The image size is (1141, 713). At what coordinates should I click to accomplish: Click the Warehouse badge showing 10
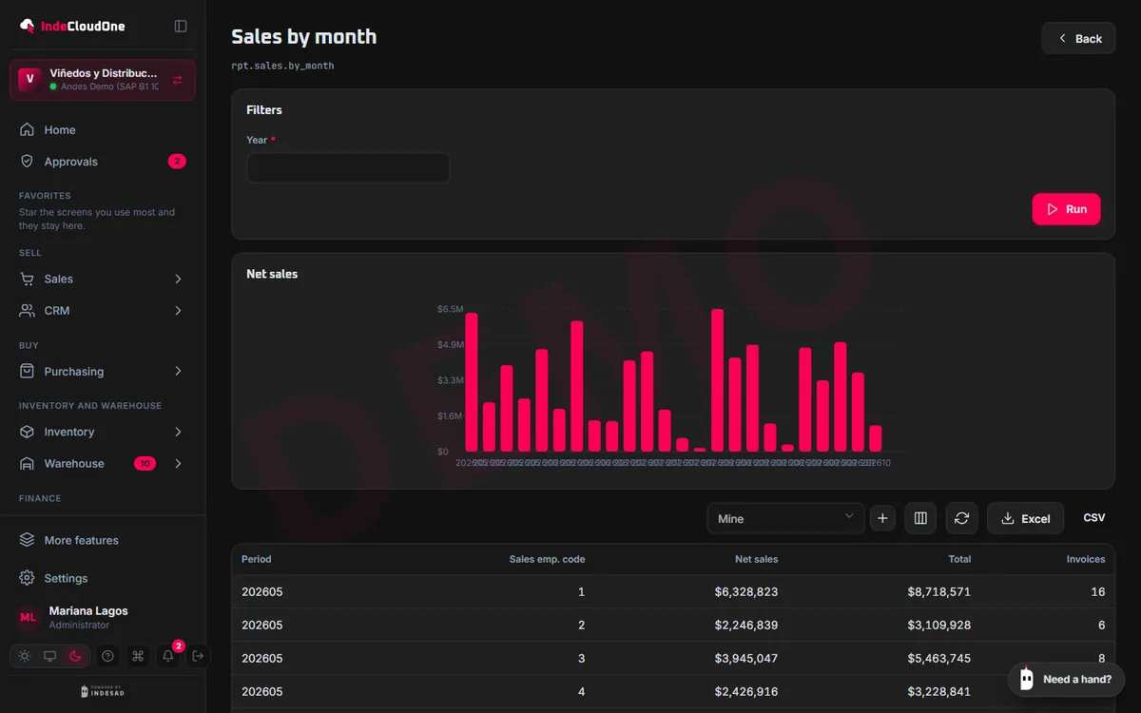145,463
